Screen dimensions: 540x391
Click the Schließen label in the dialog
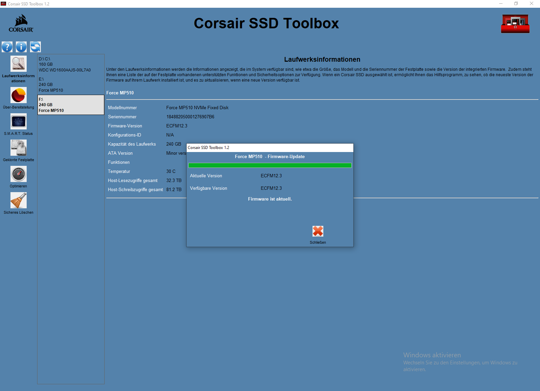318,242
